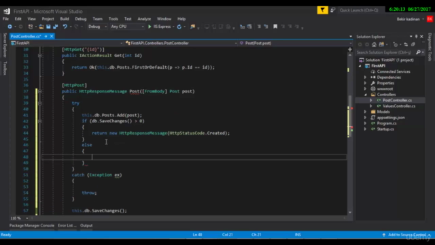Click the yellow notifications filter flag icon
435x245 pixels.
click(322, 10)
